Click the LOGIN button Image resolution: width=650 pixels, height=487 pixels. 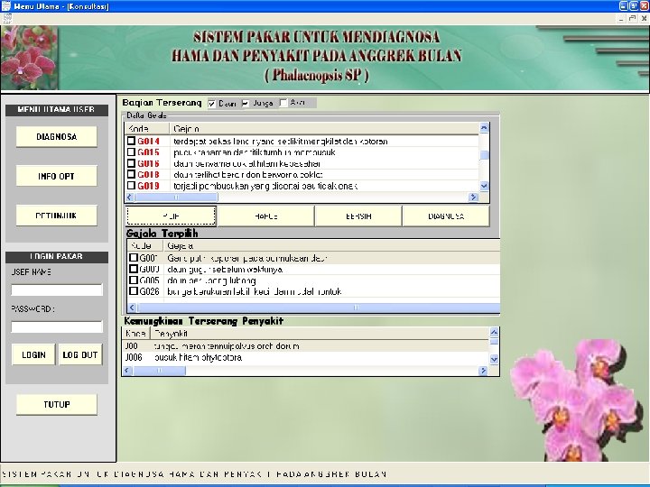[33, 354]
